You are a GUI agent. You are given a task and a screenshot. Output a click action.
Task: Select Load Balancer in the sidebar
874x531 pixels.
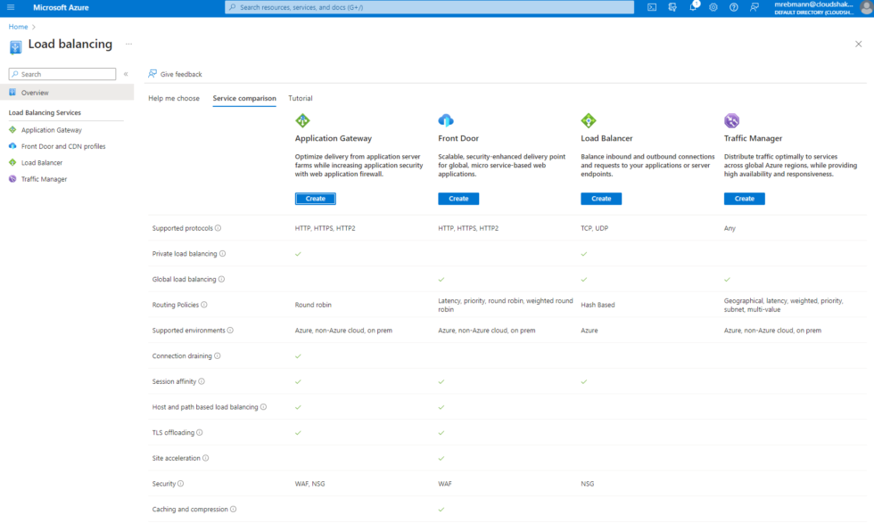[40, 162]
